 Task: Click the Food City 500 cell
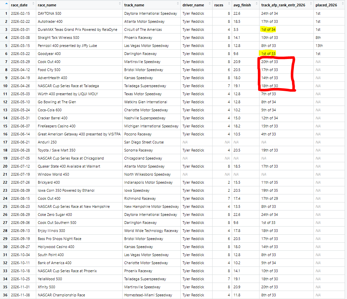click(x=79, y=70)
